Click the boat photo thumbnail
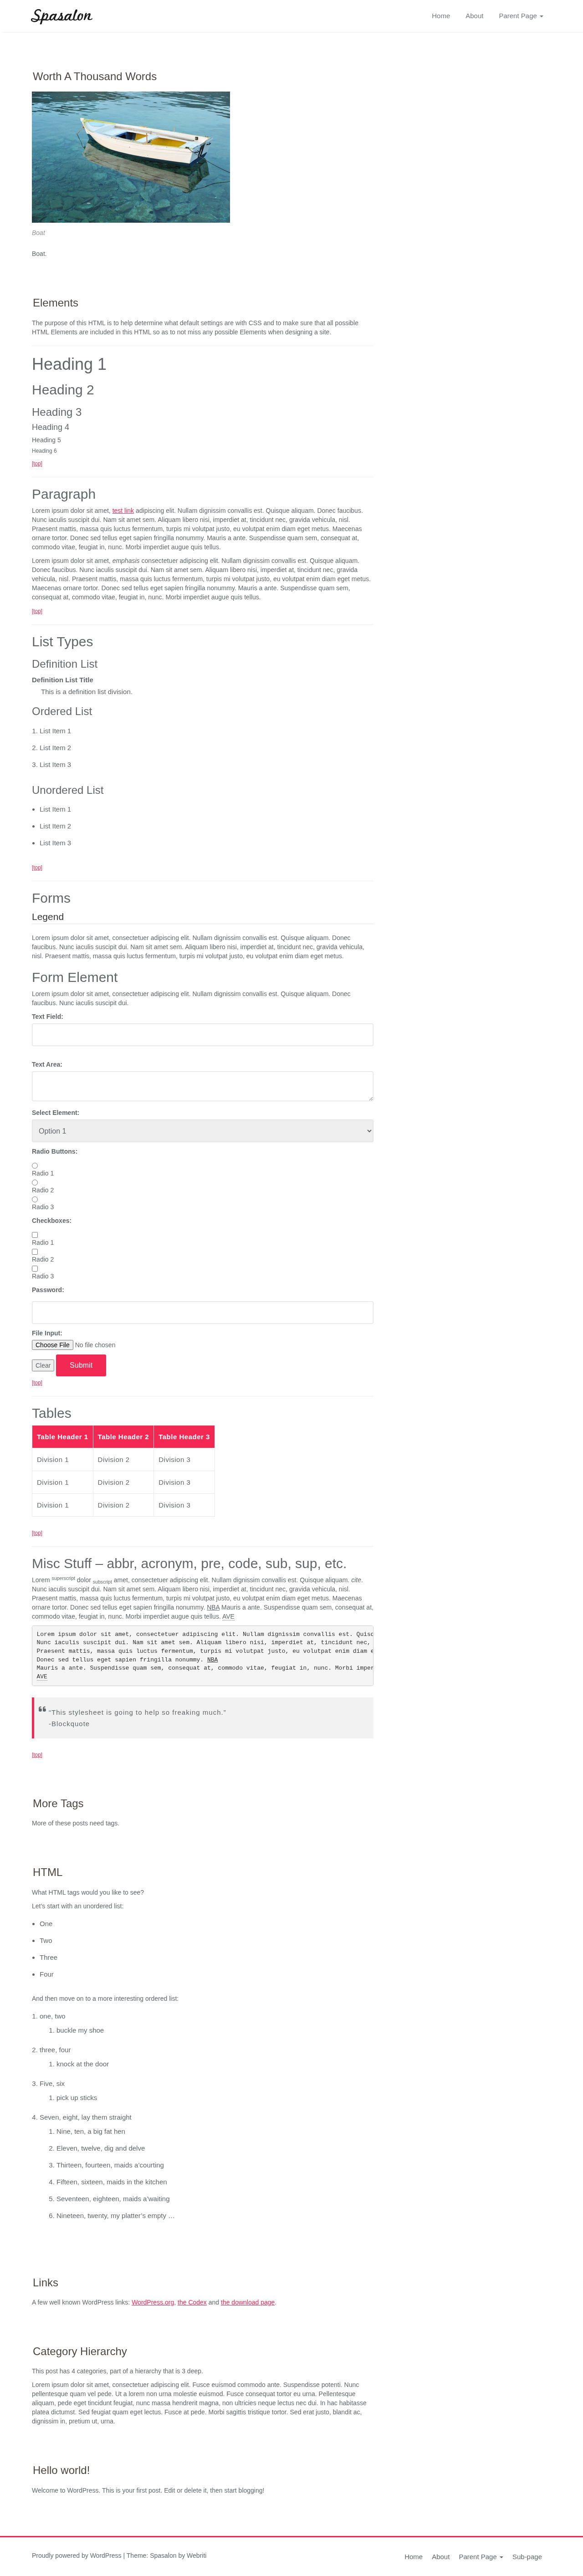This screenshot has width=583, height=2576. point(131,157)
